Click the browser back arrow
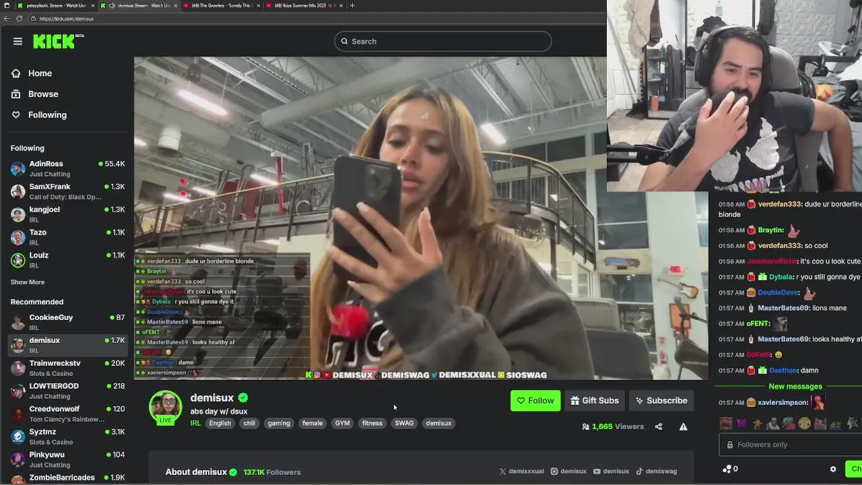This screenshot has height=485, width=862. [x=7, y=19]
